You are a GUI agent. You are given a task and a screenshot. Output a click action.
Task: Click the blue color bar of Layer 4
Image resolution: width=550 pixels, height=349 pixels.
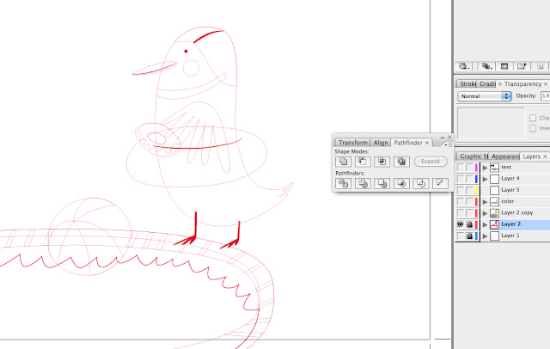tap(476, 179)
